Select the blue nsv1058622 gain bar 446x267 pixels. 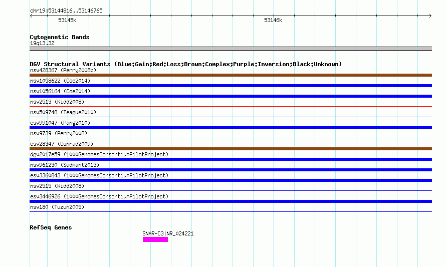point(231,86)
